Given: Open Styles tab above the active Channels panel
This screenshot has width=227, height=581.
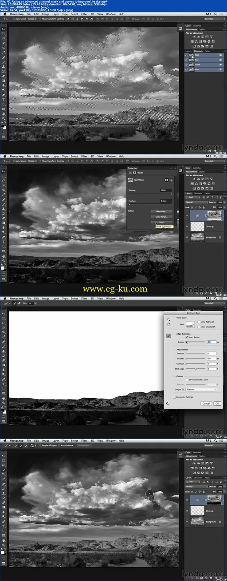Looking at the screenshot, I should [202, 29].
